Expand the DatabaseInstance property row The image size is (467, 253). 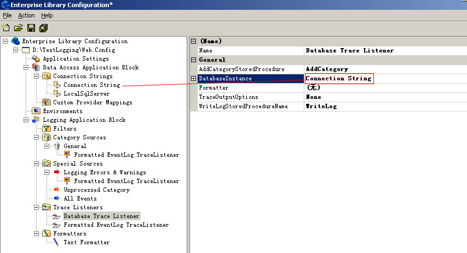(x=194, y=79)
